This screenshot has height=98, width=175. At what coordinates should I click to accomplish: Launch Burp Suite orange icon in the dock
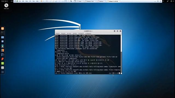coord(2,50)
